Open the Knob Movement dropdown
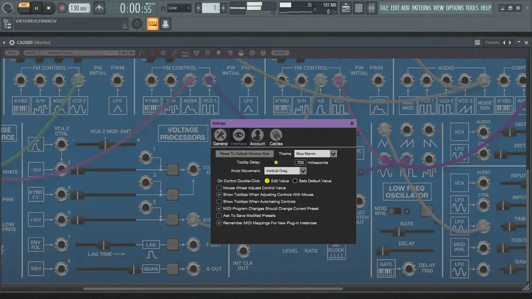Viewport: 532px width, 299px height. (x=285, y=171)
